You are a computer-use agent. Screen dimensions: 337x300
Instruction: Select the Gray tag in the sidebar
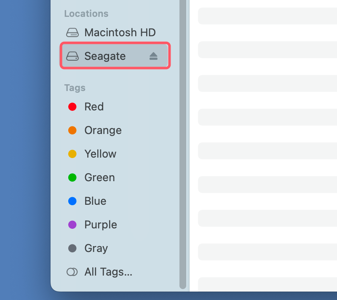click(x=96, y=248)
